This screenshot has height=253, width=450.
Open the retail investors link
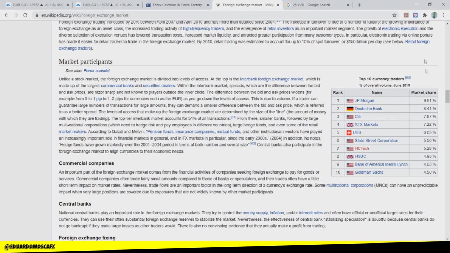(280, 28)
